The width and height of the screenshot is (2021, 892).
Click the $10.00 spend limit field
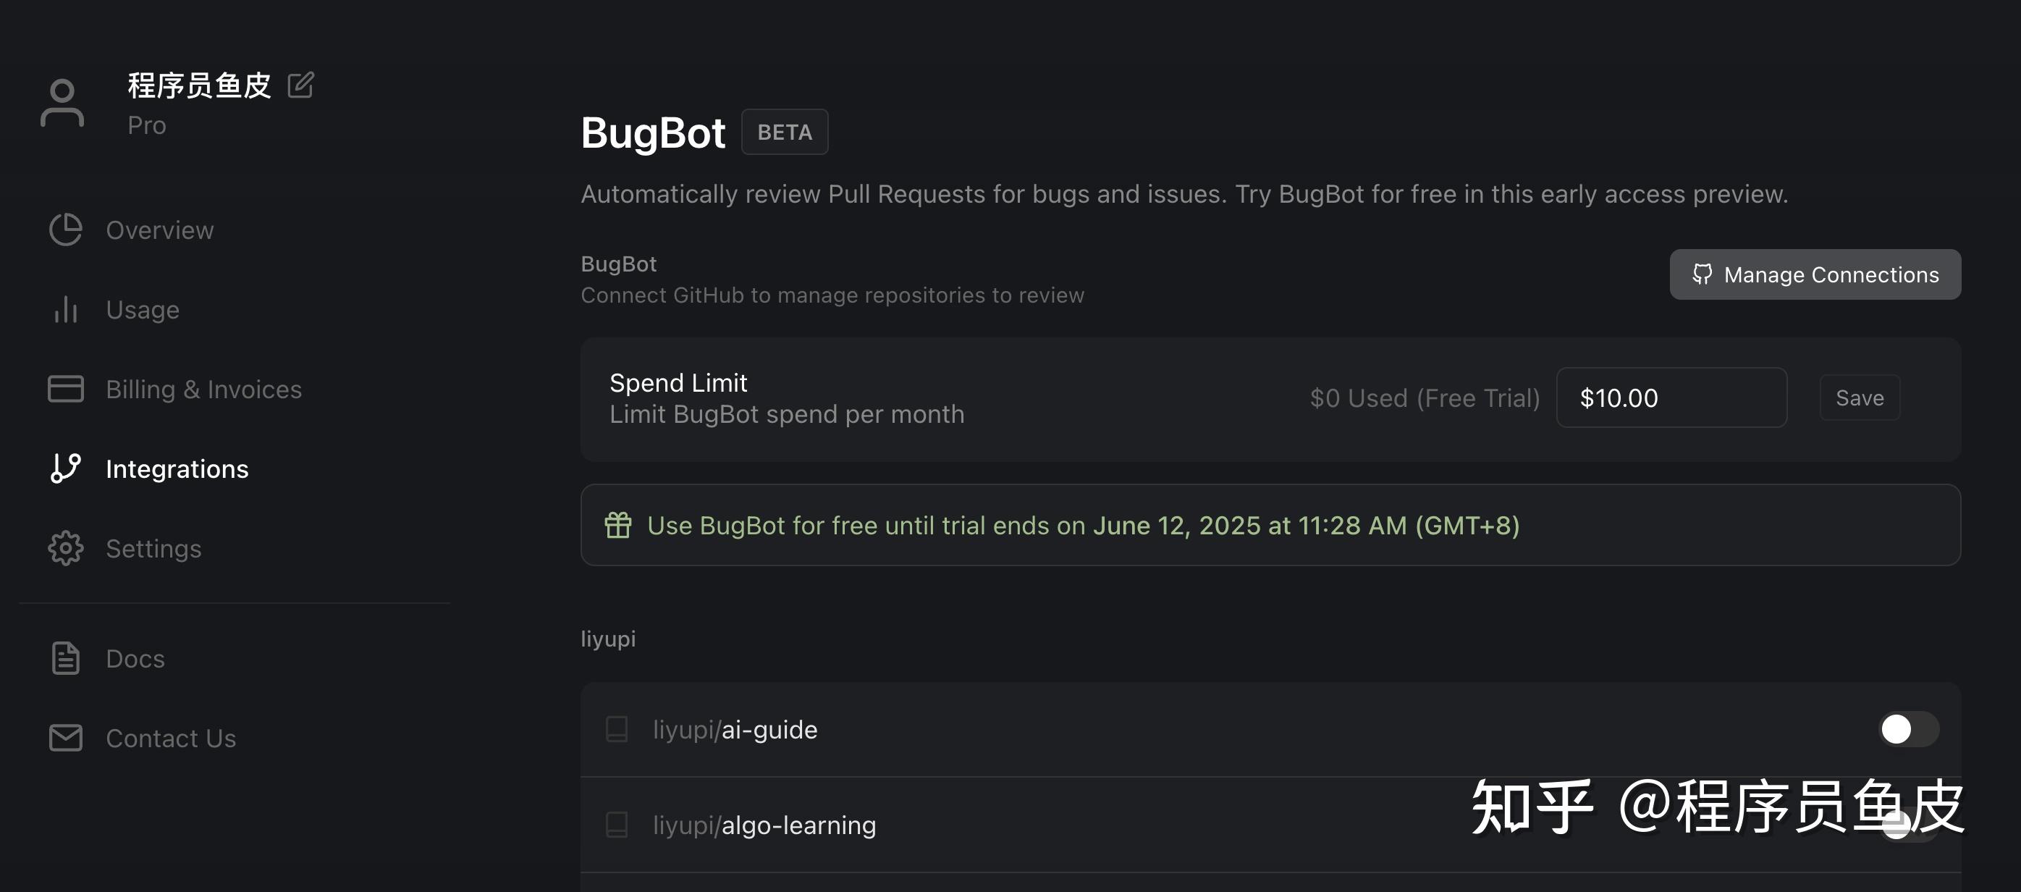(1671, 397)
